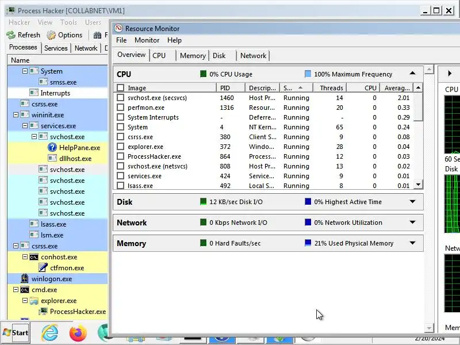Select the explorer.exe folder icon in tree

(34, 301)
